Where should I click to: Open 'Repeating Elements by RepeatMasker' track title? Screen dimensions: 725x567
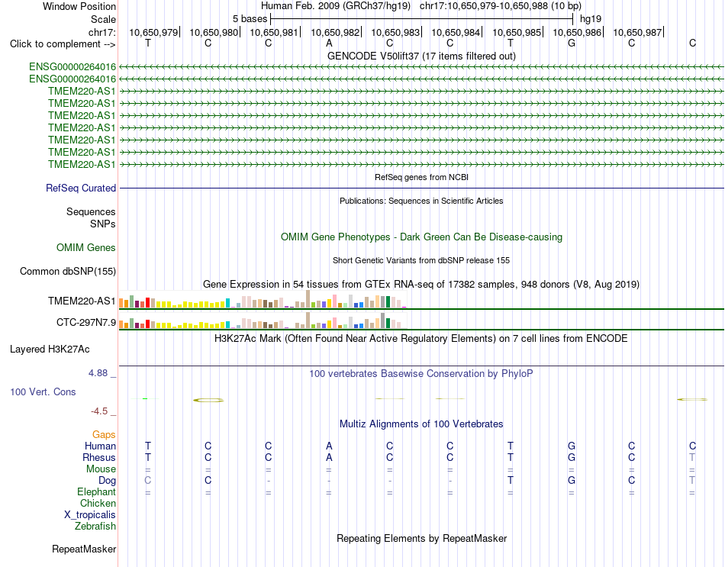pyautogui.click(x=421, y=539)
